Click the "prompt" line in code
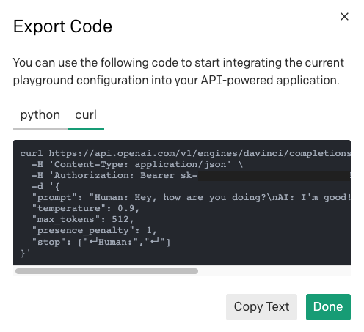The image size is (364, 332). click(192, 197)
